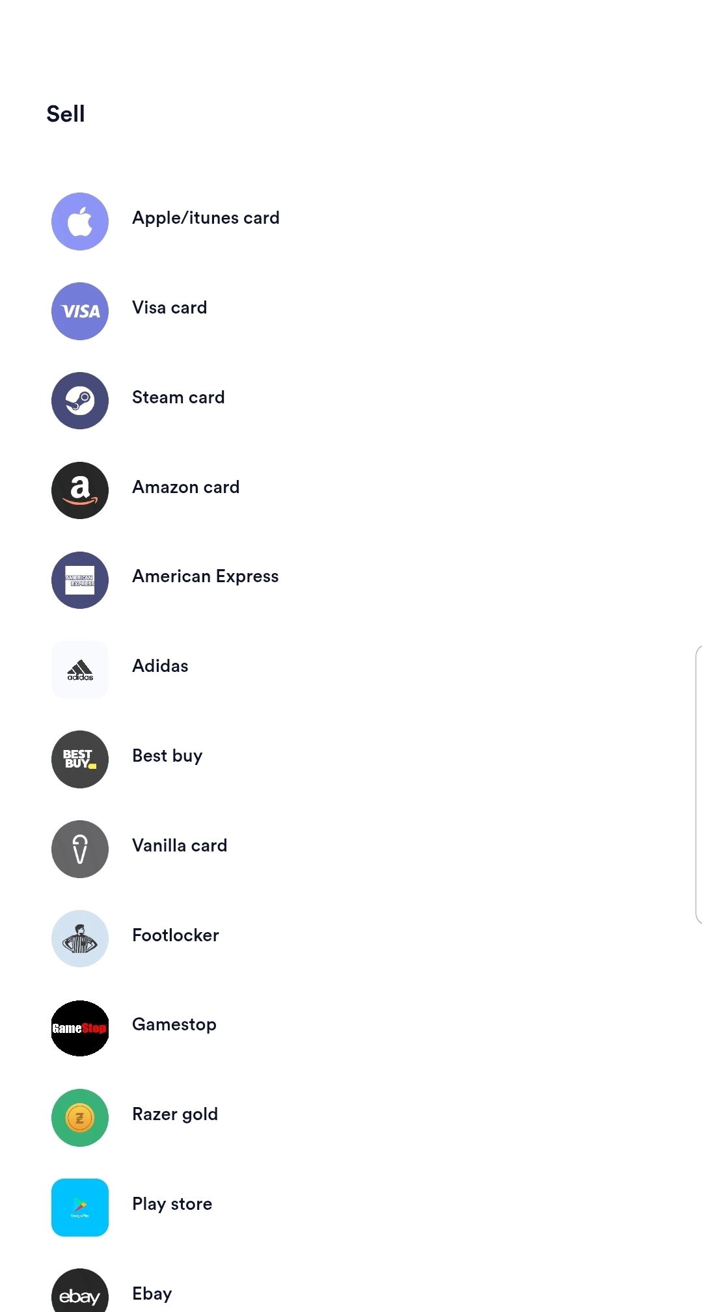Select the eBay logo icon
The width and height of the screenshot is (702, 1312).
pyautogui.click(x=80, y=1291)
